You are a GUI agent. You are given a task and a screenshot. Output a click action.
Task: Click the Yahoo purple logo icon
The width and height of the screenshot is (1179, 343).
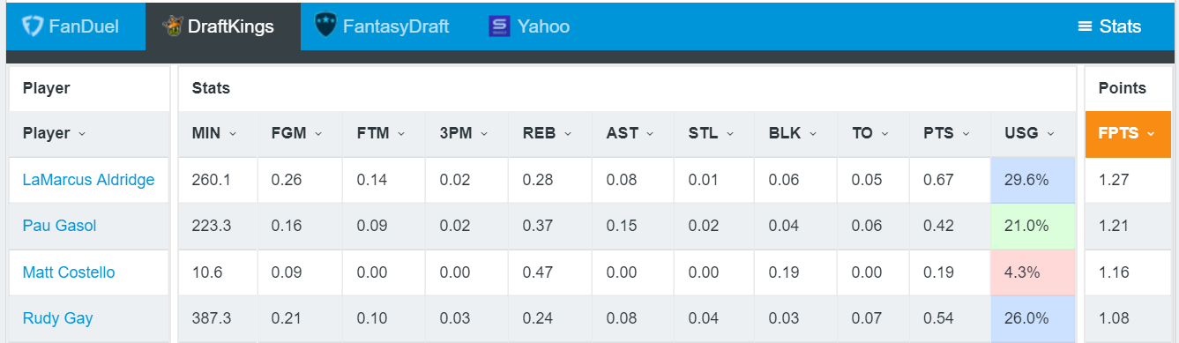tap(499, 26)
